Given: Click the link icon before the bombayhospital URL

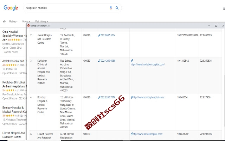Looking at the screenshot, I should [132, 97].
